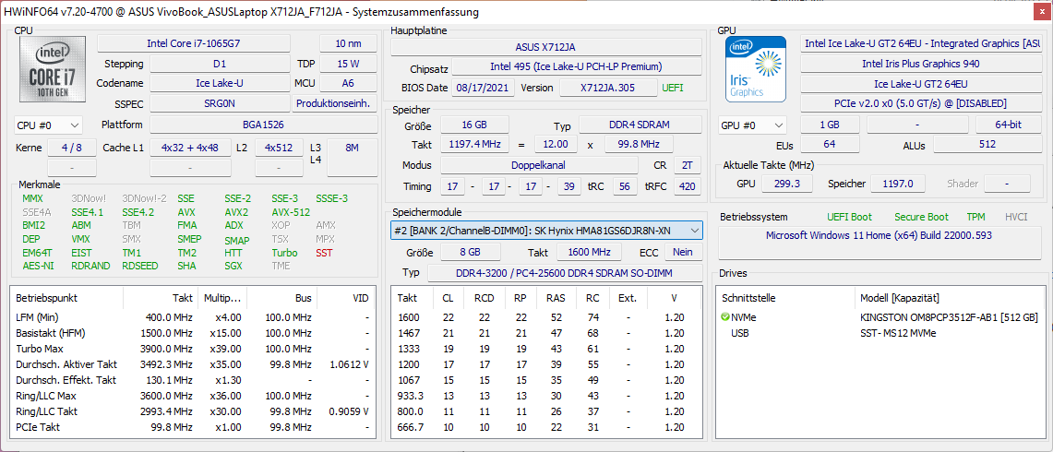Screen dimensions: 1053x452
Task: Click the Secure Boot status label
Action: pos(922,217)
